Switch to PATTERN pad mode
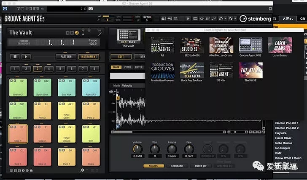This screenshot has width=307, height=180. pos(66,57)
